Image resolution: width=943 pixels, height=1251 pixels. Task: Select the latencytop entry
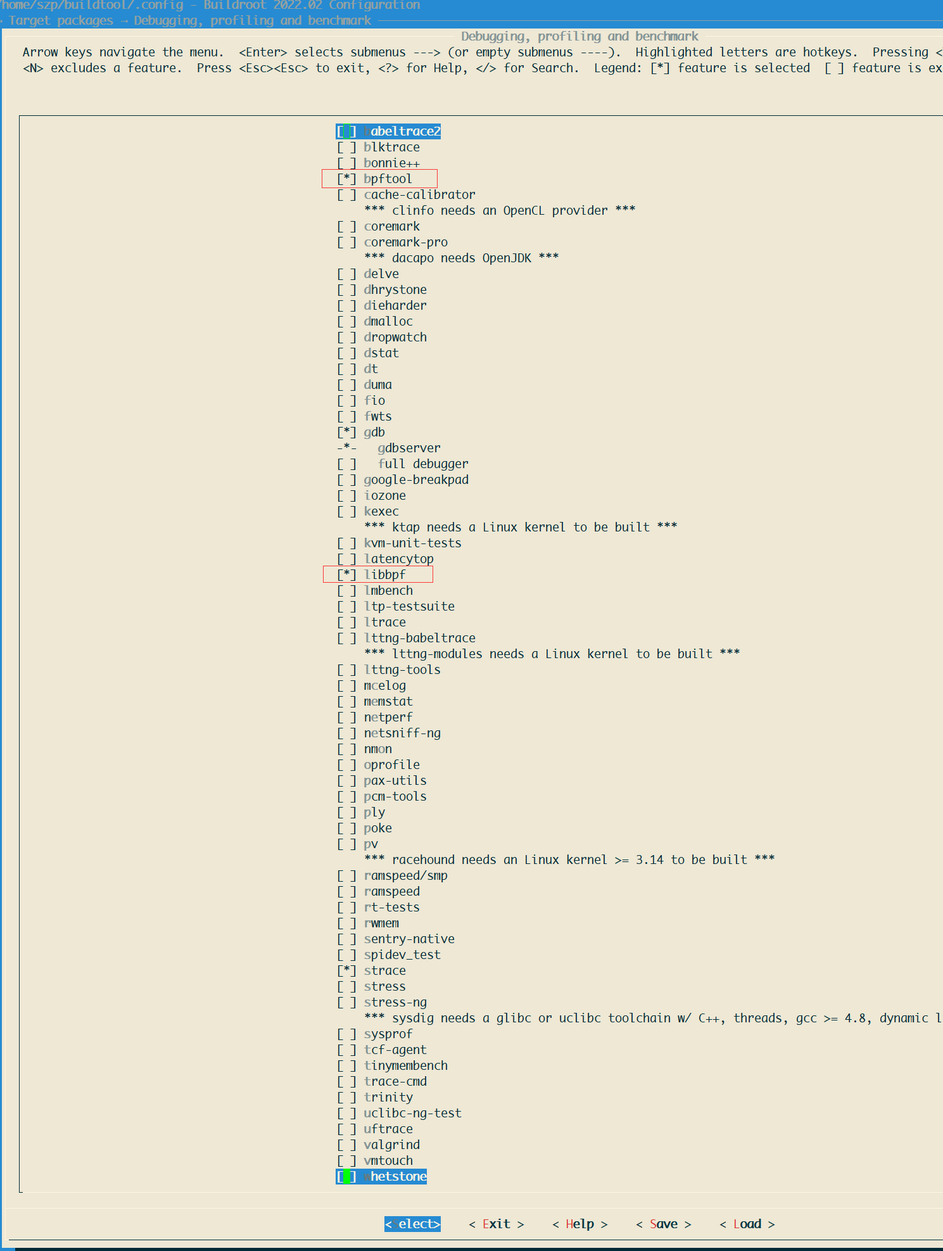coord(385,559)
